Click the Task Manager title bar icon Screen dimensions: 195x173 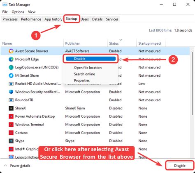pyautogui.click(x=5, y=5)
